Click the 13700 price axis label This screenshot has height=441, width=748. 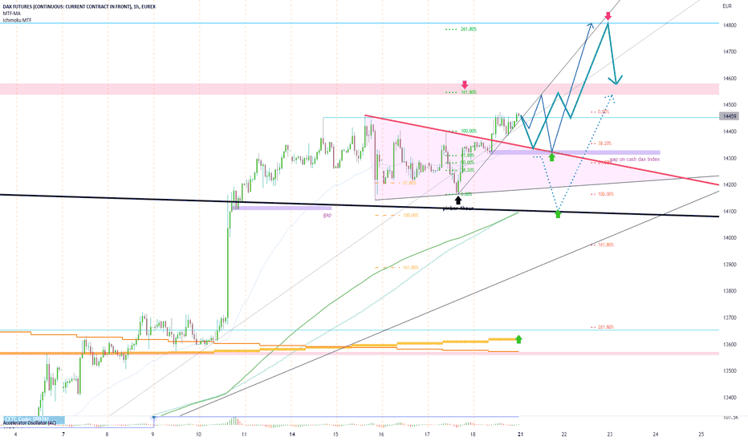tap(730, 318)
